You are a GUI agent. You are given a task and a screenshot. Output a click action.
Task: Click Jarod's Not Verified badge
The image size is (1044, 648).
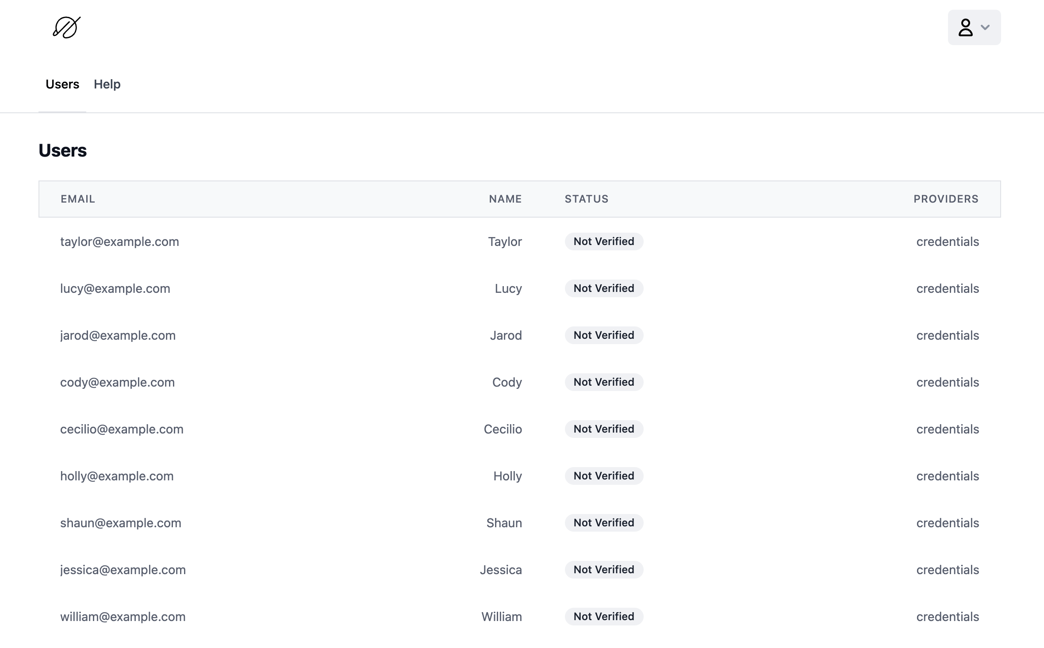(x=604, y=335)
